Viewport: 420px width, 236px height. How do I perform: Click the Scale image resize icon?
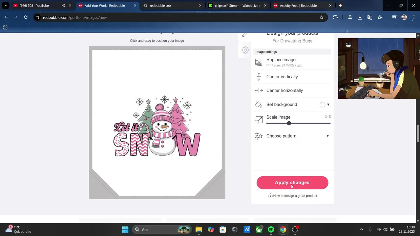[x=259, y=120]
